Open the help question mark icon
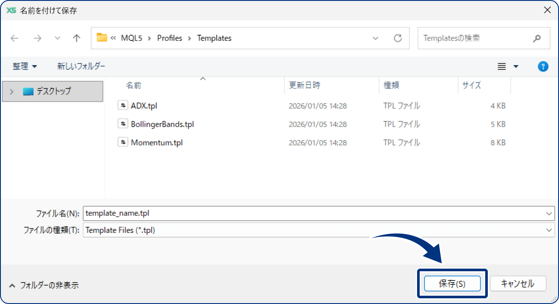The width and height of the screenshot is (559, 304). pyautogui.click(x=543, y=66)
